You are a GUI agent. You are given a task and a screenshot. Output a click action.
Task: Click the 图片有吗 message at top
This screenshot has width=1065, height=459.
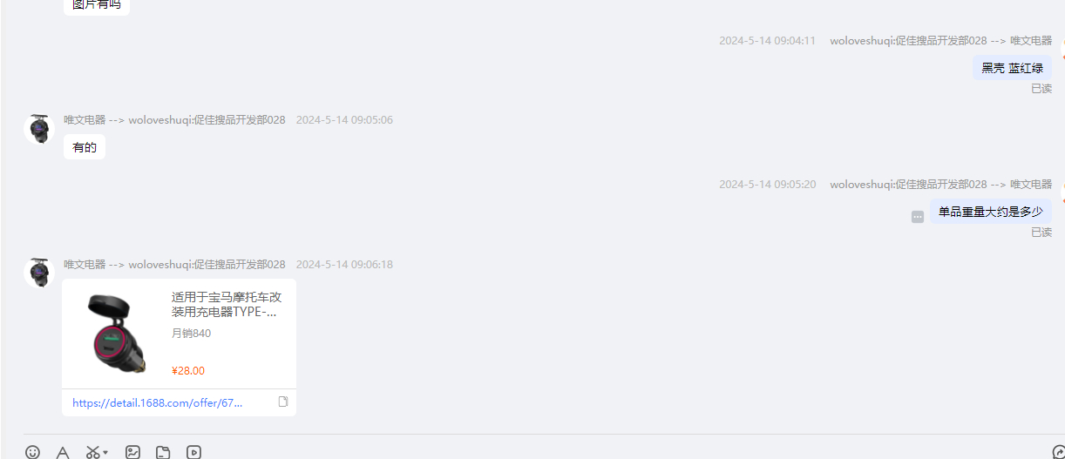pyautogui.click(x=97, y=5)
